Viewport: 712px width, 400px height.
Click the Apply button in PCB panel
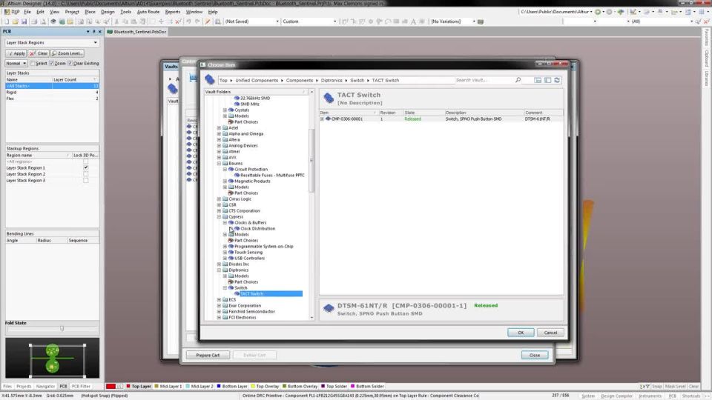(x=16, y=53)
